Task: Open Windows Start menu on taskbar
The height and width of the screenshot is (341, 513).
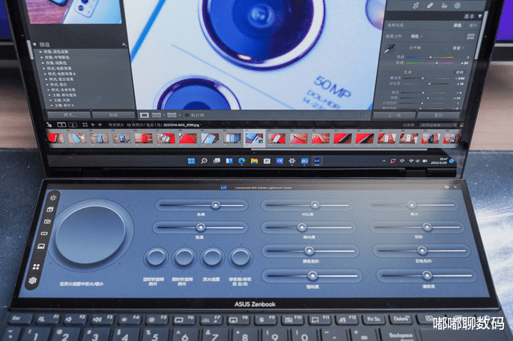Action: pyautogui.click(x=192, y=161)
